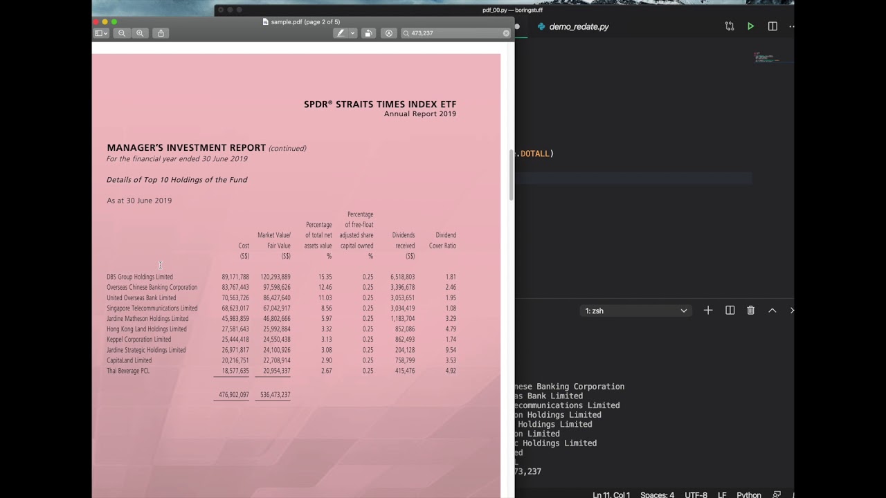Click total fair value 536,473,237

coord(275,394)
